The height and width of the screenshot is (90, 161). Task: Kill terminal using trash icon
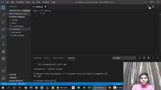[149, 58]
